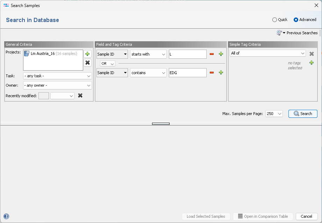Select the Advanced search mode
This screenshot has height=223, width=322.
click(296, 20)
